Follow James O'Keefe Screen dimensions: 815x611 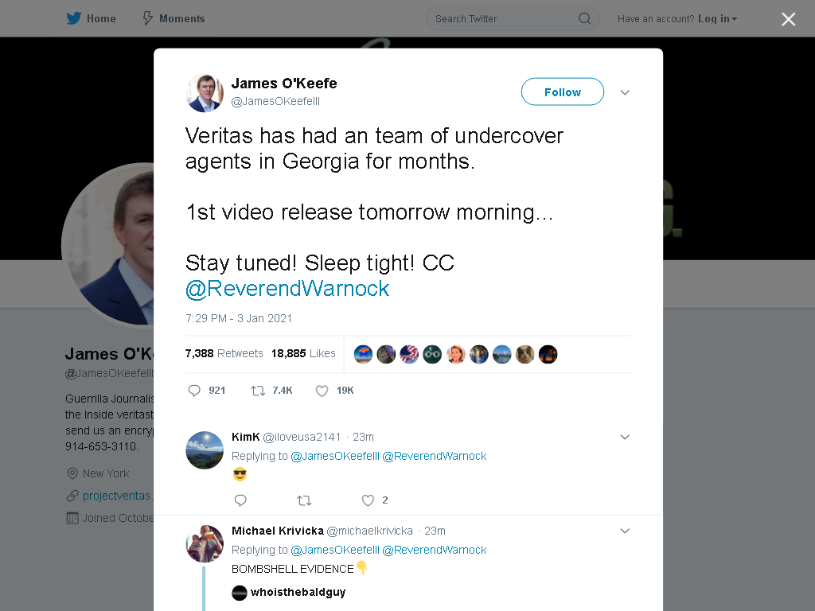(x=563, y=92)
